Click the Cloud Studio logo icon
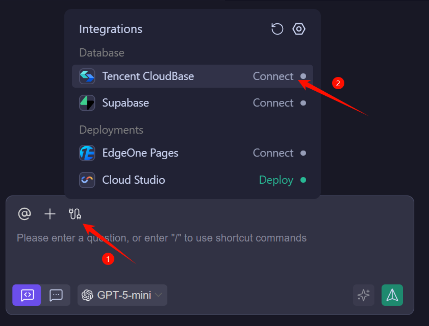The height and width of the screenshot is (326, 429). (87, 180)
